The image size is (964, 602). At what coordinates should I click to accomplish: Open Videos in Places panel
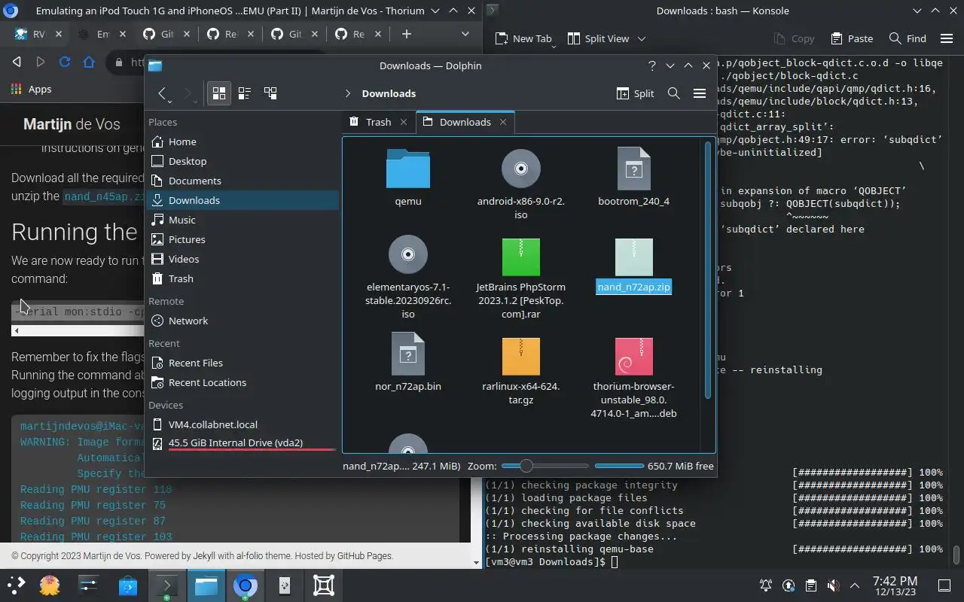tap(243, 259)
